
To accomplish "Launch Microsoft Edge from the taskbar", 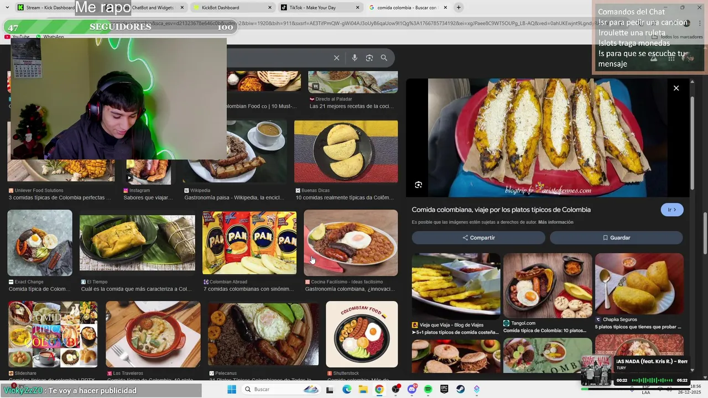I will point(346,389).
